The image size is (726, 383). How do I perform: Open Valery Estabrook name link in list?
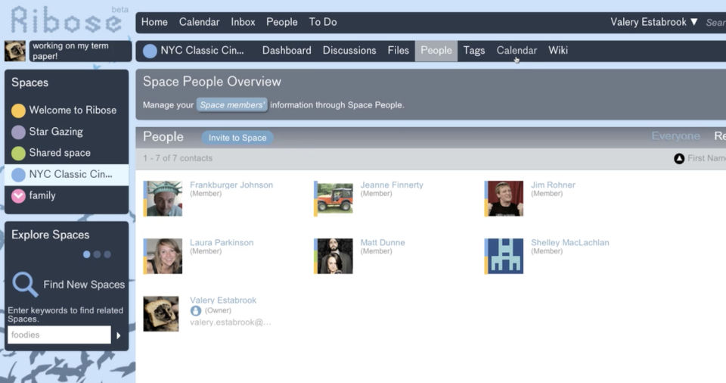point(222,300)
